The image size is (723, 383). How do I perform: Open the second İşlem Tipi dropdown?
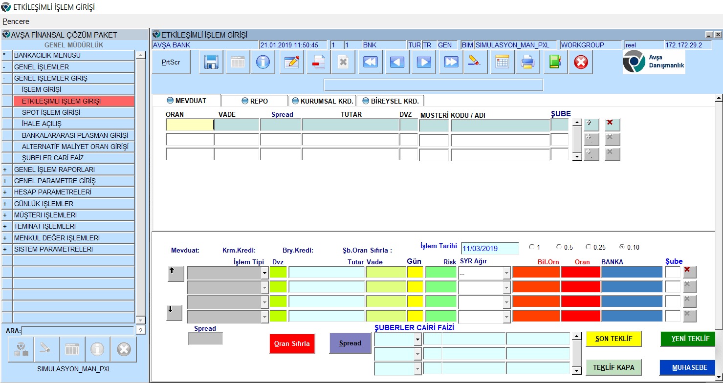(x=264, y=287)
